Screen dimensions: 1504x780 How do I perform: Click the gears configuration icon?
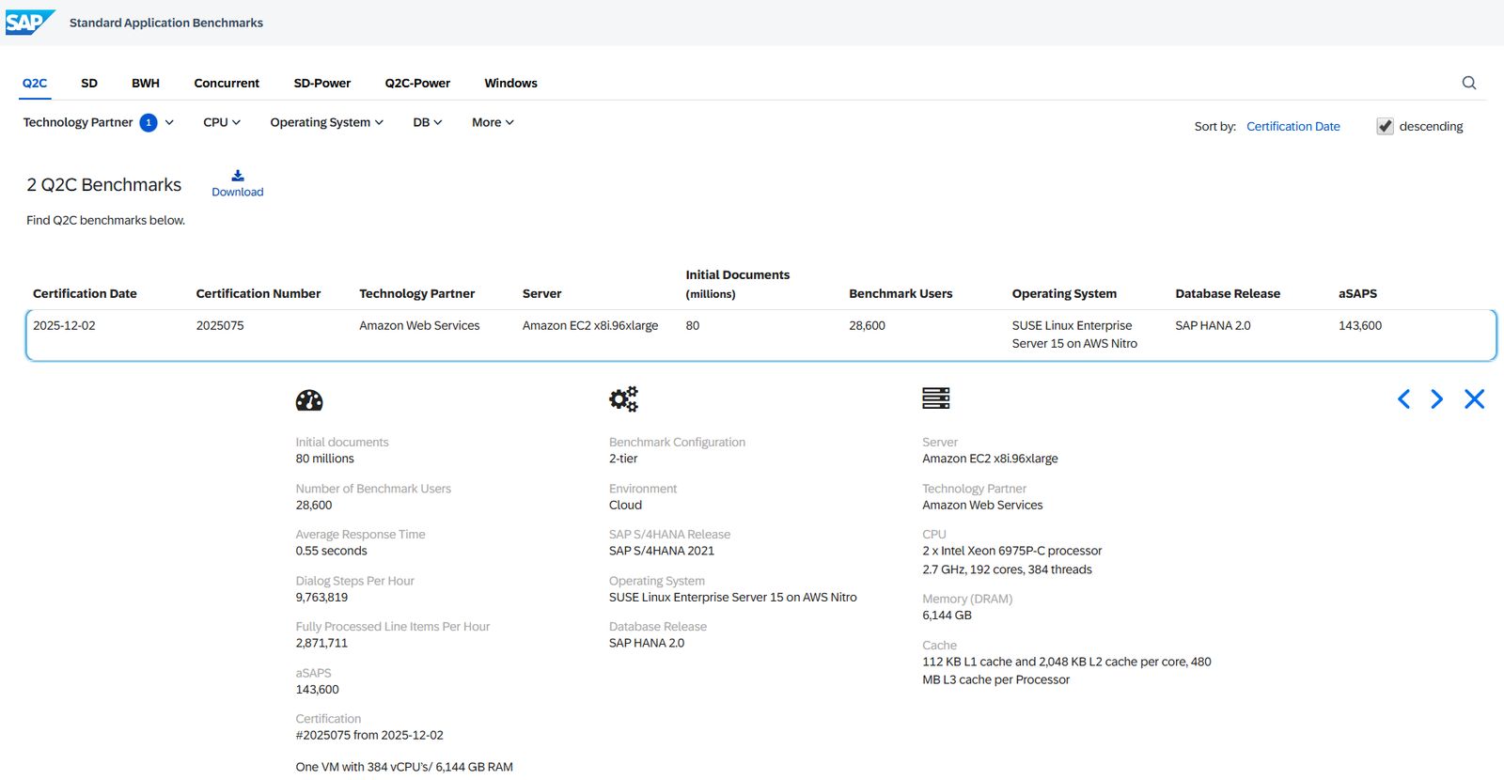[623, 399]
